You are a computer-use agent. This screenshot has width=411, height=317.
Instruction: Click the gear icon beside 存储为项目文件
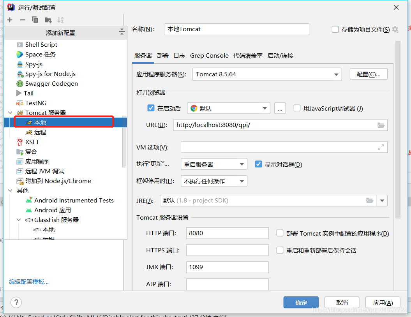pos(395,30)
